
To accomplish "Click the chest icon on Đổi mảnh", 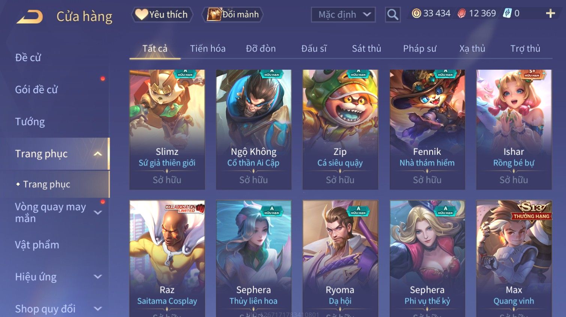I will coord(214,14).
